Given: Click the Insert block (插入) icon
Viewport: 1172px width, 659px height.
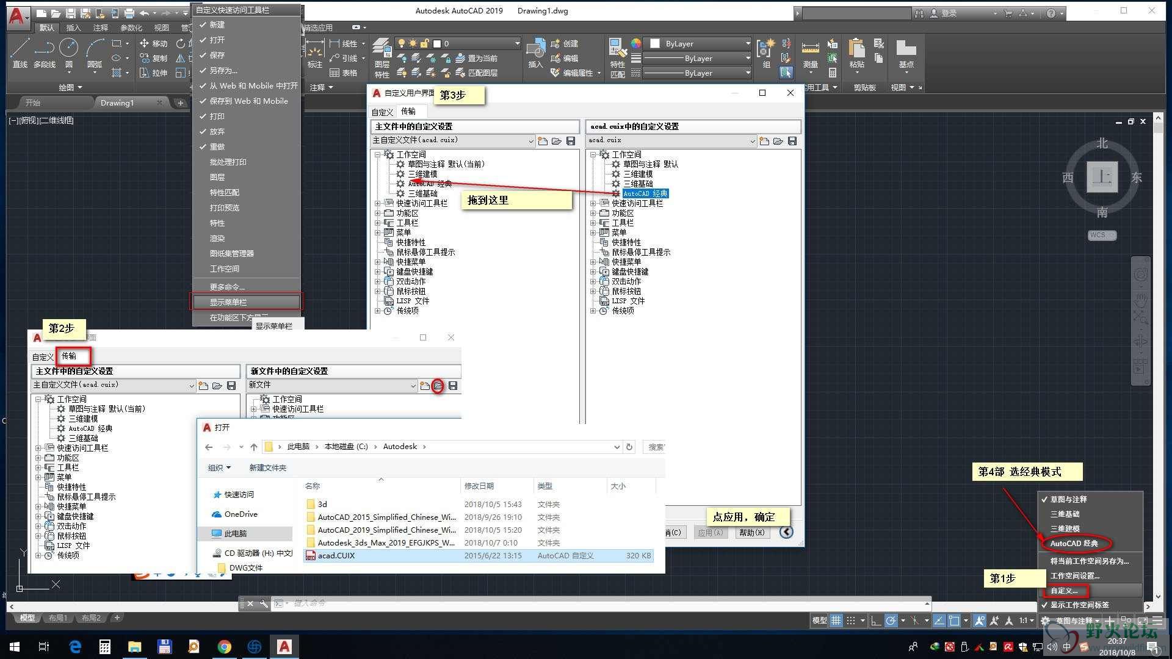Looking at the screenshot, I should point(535,52).
